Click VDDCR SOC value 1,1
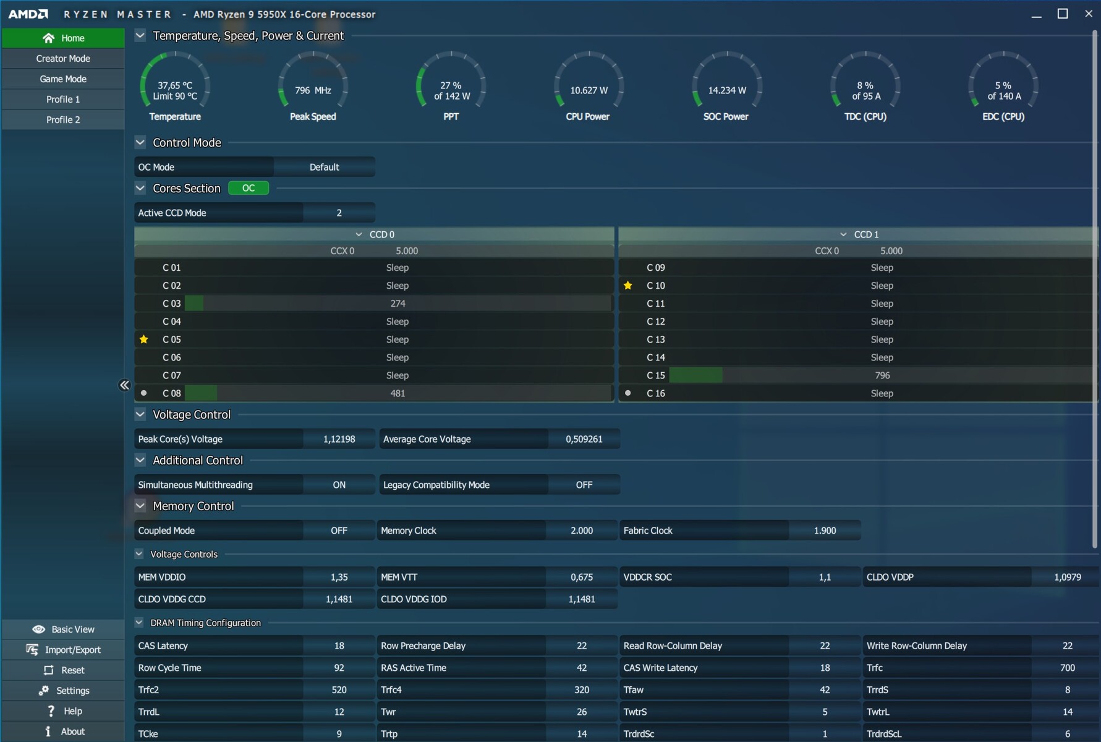The image size is (1101, 742). tap(825, 577)
